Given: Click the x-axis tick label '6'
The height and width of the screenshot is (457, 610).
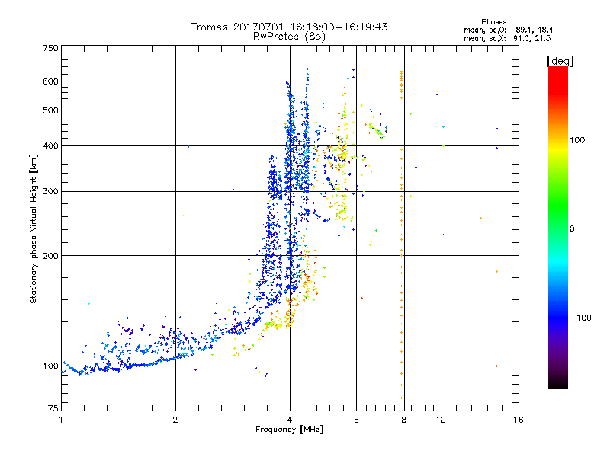Looking at the screenshot, I should tap(356, 420).
